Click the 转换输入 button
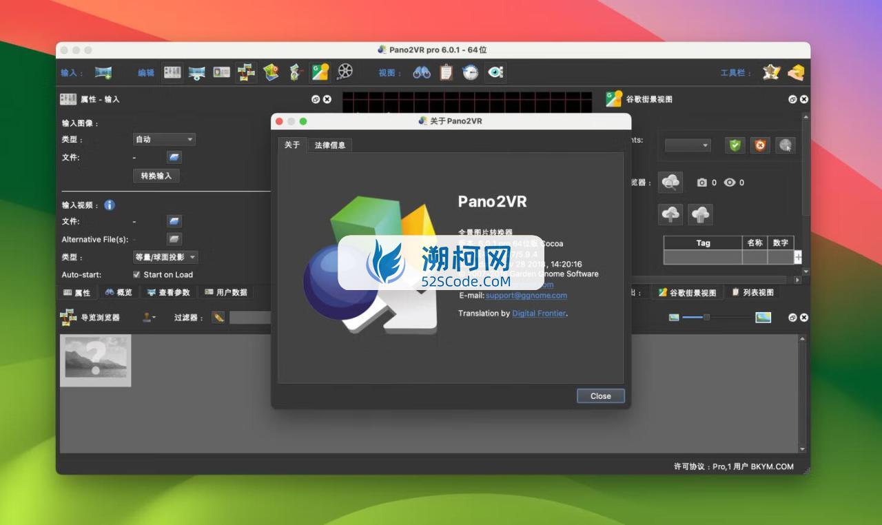882x525 pixels. [156, 176]
